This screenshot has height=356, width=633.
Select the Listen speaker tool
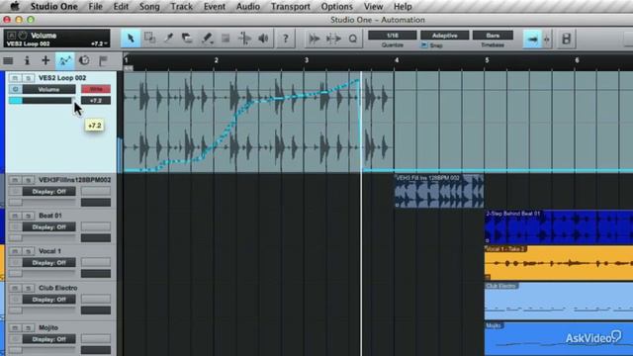coord(264,39)
